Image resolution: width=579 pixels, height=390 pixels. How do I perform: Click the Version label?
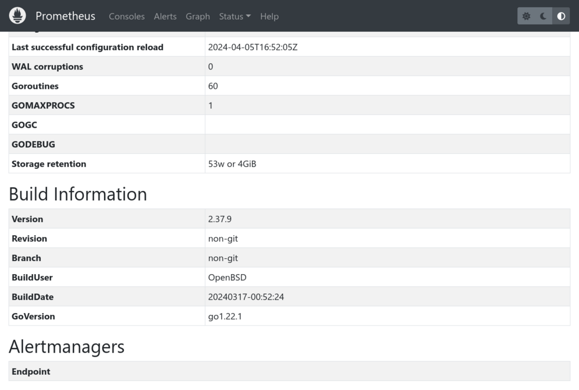click(27, 219)
